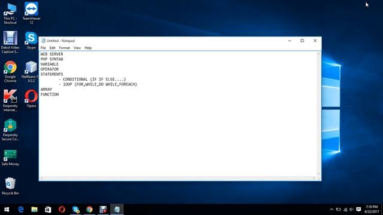Open the Edit menu in Notepad
383x215 pixels.
tap(52, 48)
